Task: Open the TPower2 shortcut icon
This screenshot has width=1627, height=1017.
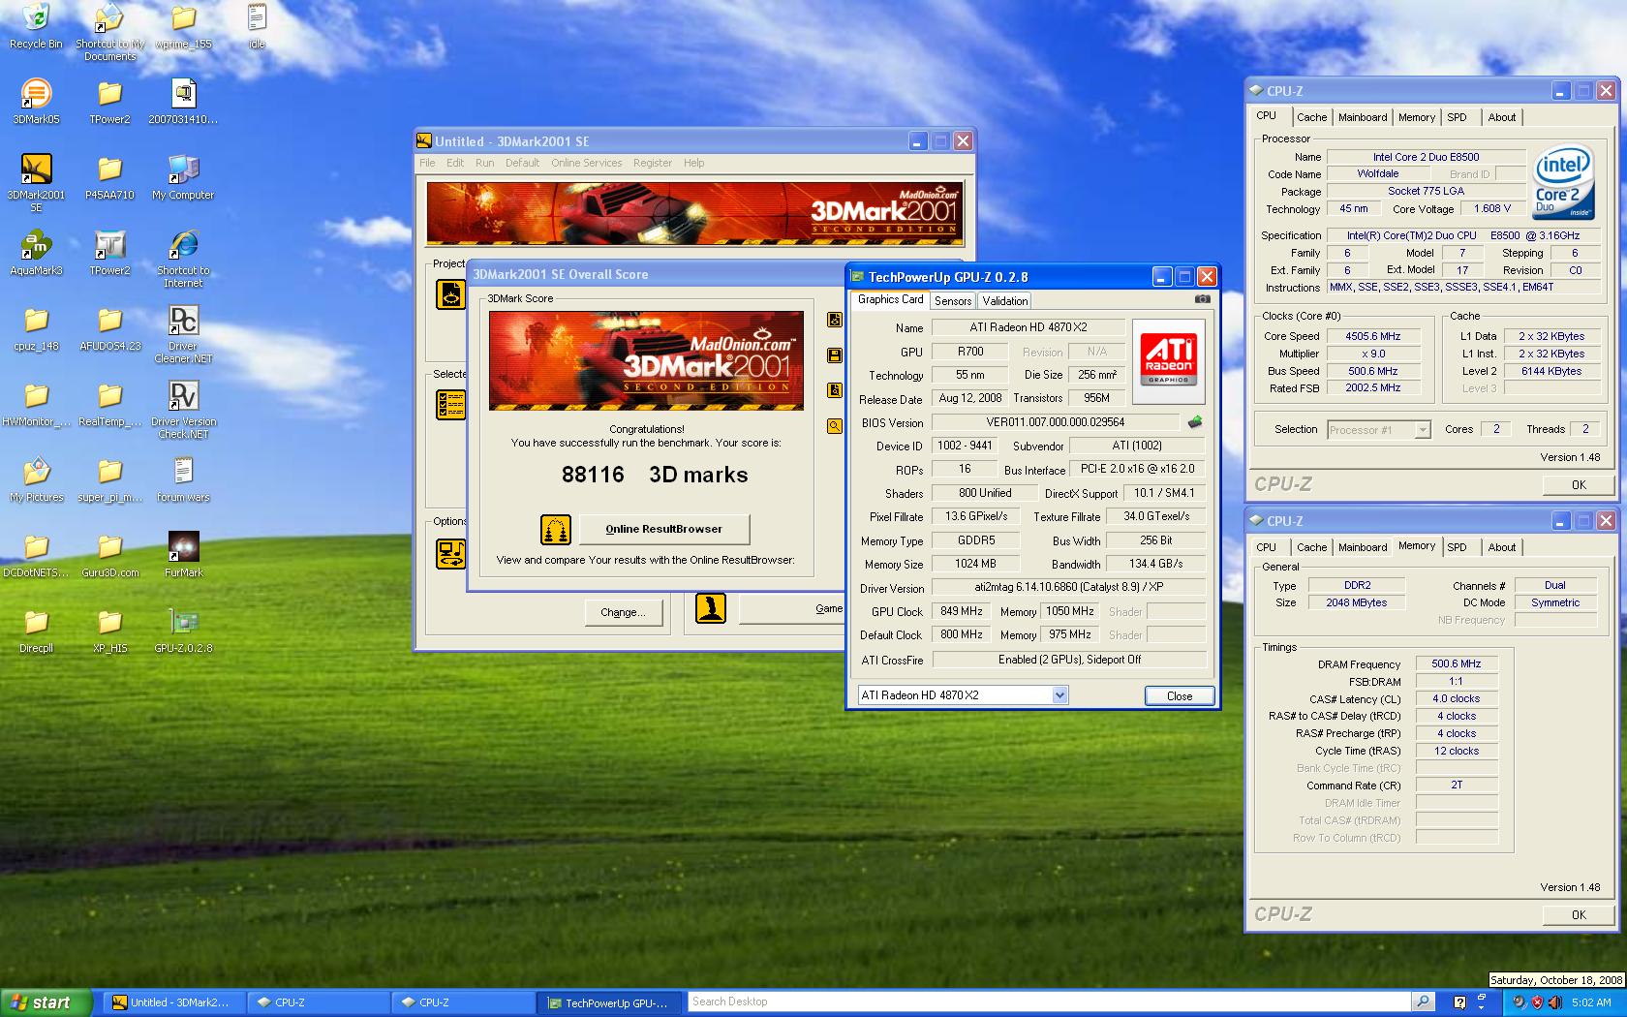Action: tap(109, 245)
